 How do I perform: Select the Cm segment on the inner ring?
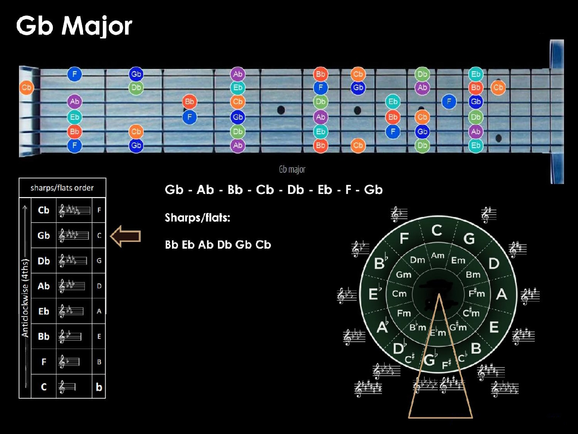399,293
